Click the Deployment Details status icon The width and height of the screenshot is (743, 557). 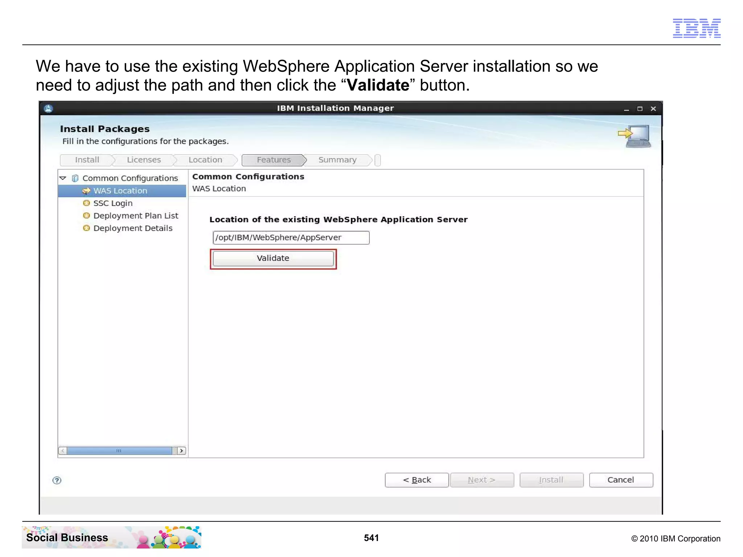pyautogui.click(x=86, y=228)
